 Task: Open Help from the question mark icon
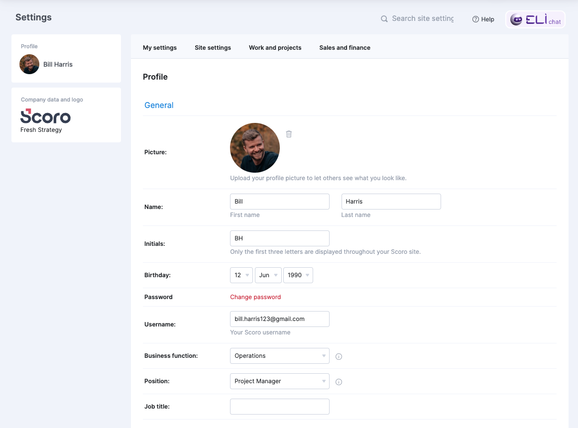pos(475,19)
